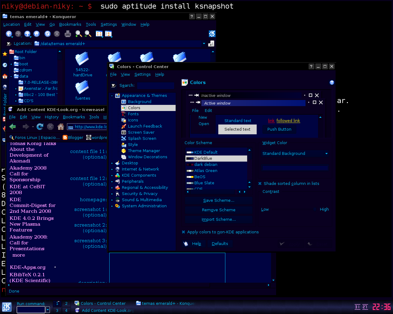Open bookmarks star panel in Konqueror sidebar
Screen dimensions: 393x314
(5, 54)
